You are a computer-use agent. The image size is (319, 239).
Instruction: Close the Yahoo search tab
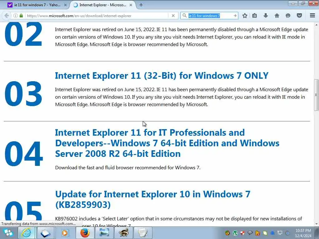tap(65, 5)
